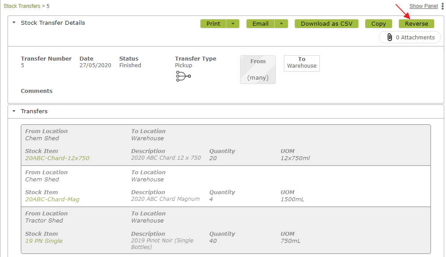Image resolution: width=446 pixels, height=257 pixels.
Task: Download the transfer as CSV
Action: [326, 23]
